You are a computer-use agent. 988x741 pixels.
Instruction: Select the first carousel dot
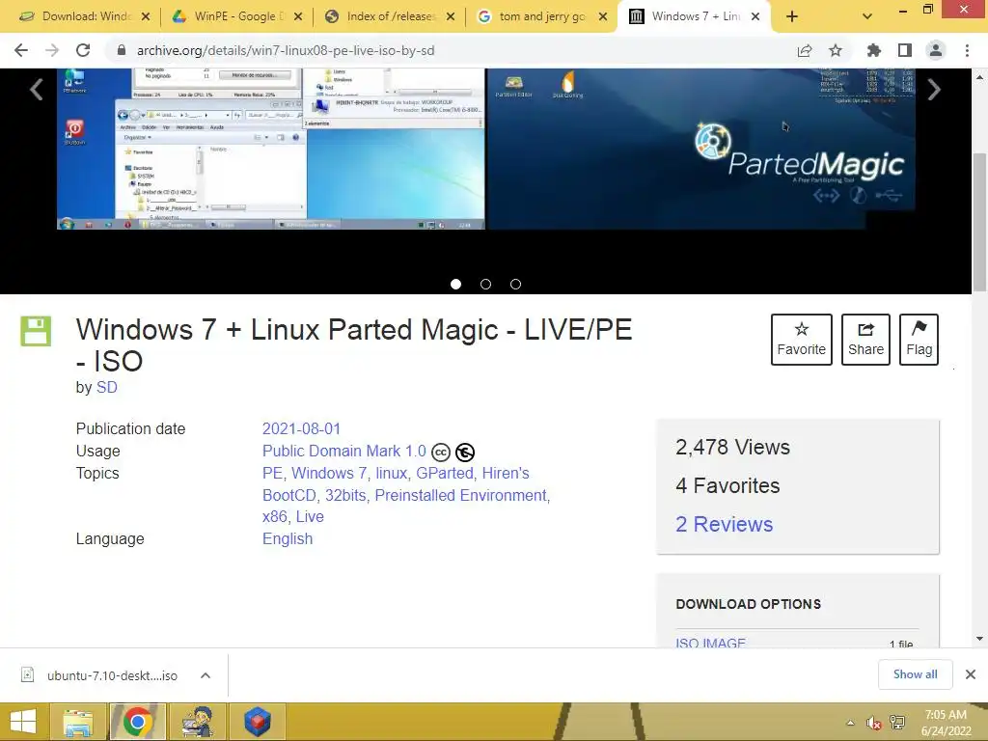coord(455,285)
